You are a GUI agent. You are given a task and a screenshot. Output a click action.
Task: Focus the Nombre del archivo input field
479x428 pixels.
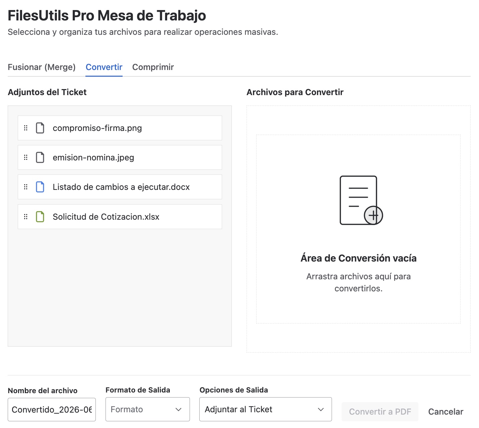[52, 410]
